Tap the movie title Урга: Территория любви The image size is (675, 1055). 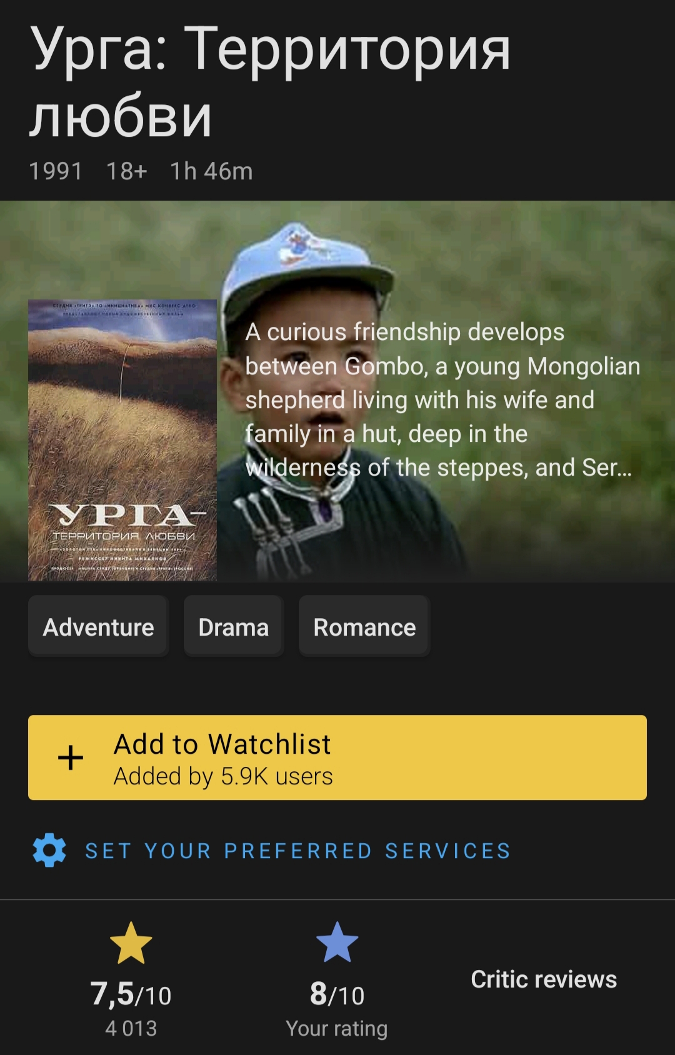271,82
